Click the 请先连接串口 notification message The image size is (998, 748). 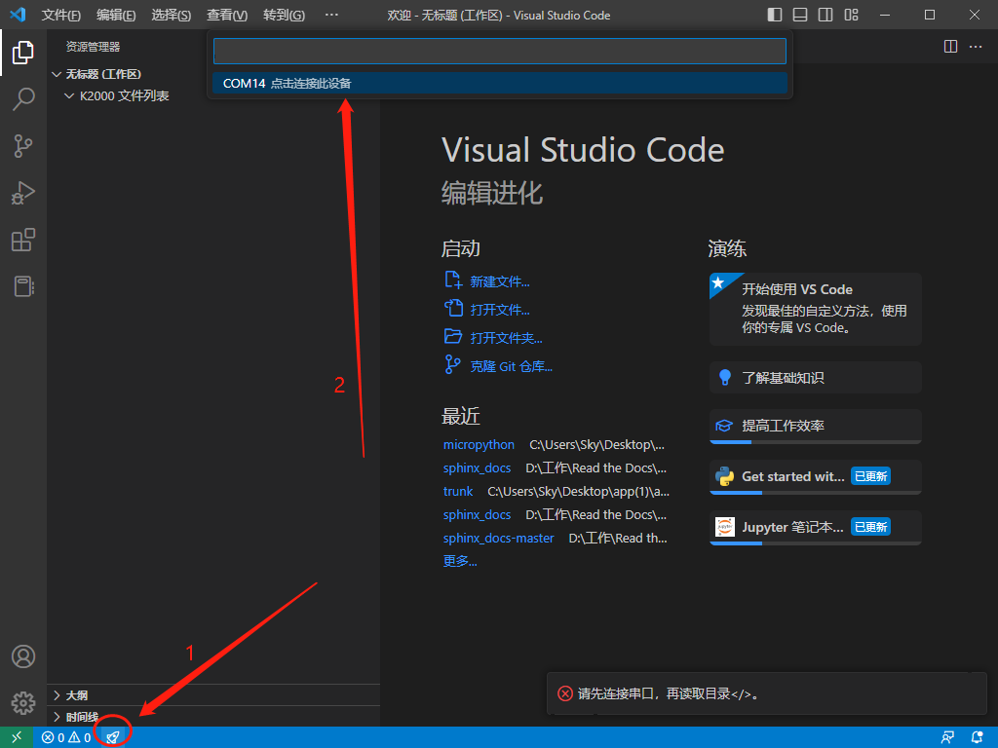pyautogui.click(x=669, y=693)
